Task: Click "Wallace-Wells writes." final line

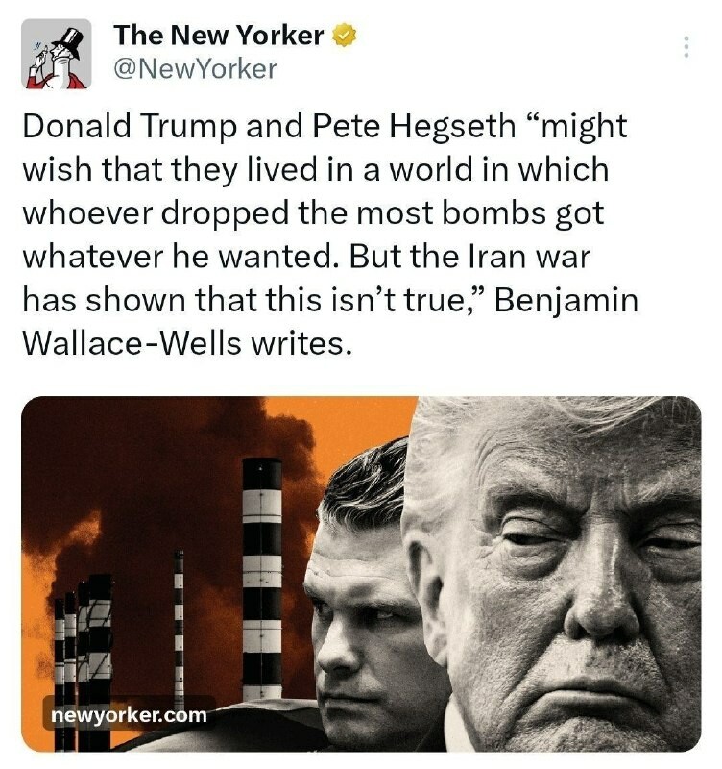Action: pos(187,343)
